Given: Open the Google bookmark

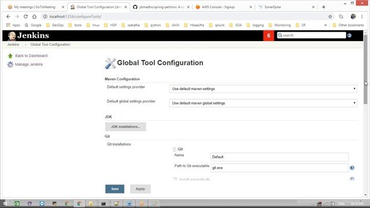Looking at the screenshot, I should 33,25.
